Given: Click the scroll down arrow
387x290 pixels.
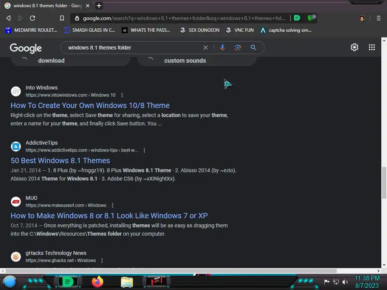Looking at the screenshot, I should click(384, 265).
